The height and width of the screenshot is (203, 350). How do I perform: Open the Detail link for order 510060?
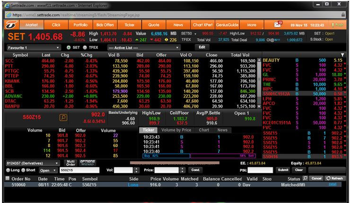point(332,184)
